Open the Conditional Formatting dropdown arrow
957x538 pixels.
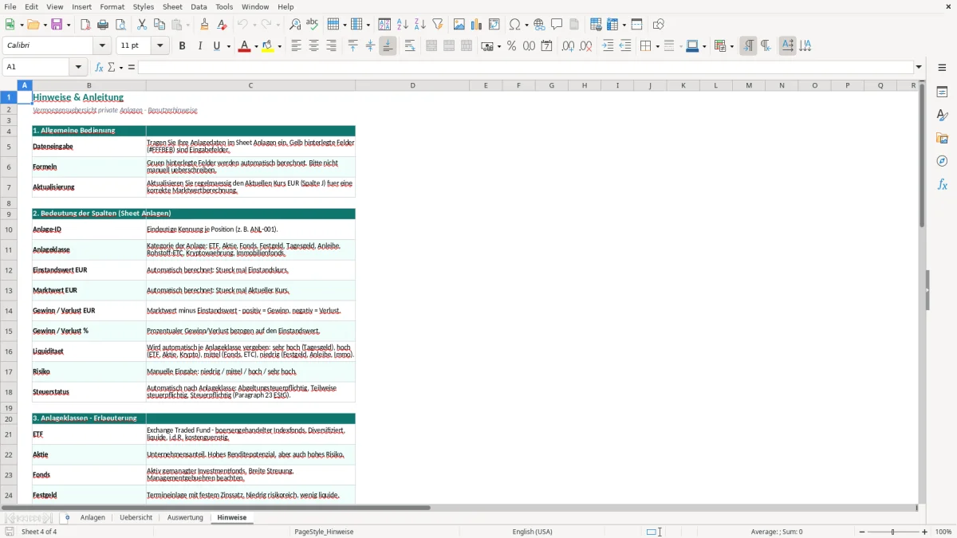click(731, 46)
